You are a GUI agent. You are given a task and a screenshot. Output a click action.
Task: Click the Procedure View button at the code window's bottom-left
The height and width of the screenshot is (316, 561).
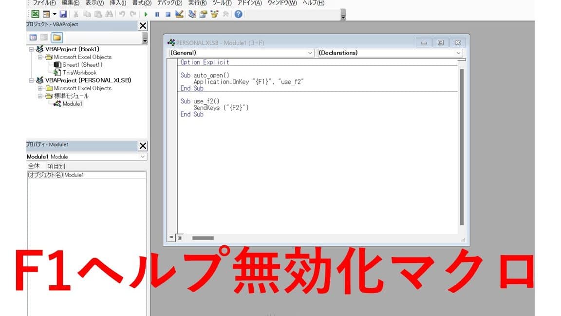[x=171, y=237]
